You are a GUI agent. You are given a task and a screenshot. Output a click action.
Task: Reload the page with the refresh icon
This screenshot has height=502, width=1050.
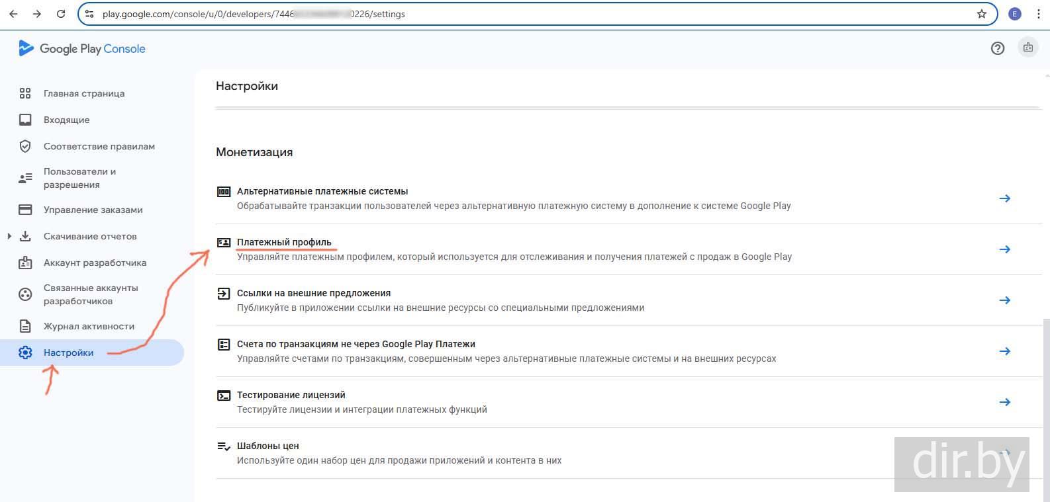tap(61, 14)
